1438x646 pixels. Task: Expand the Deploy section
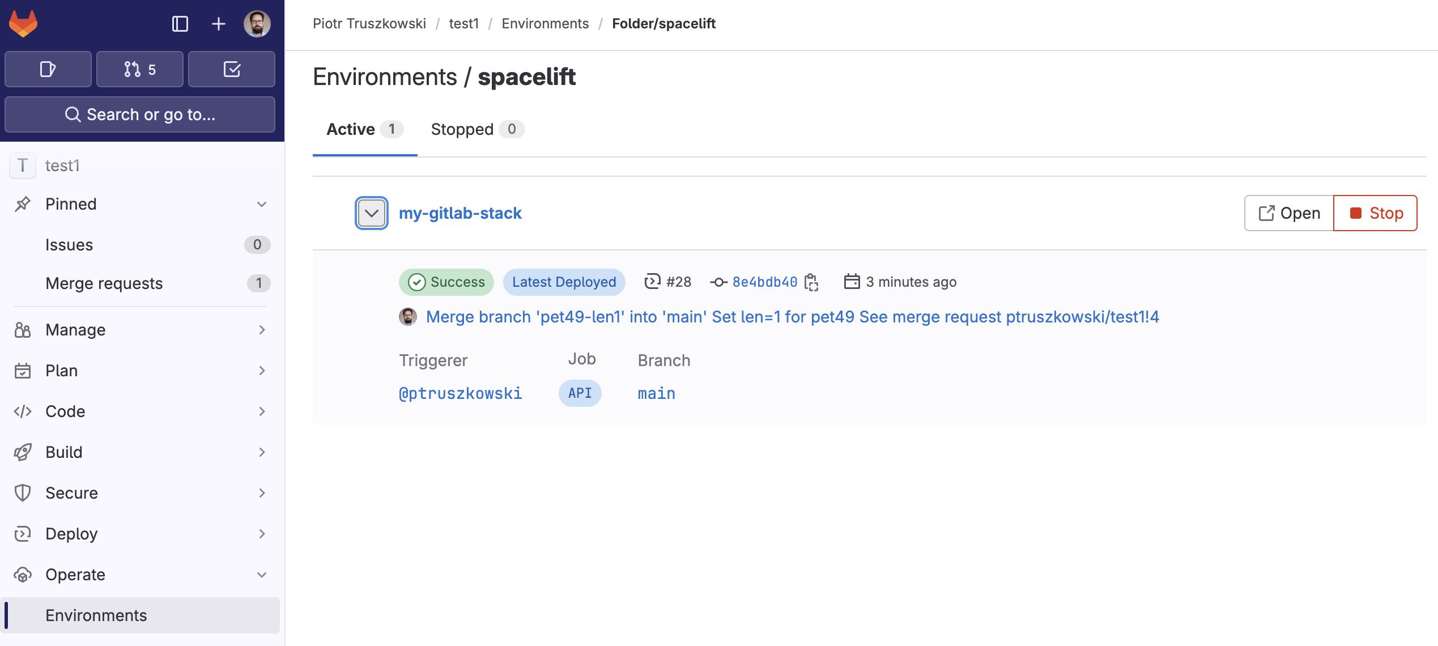tap(261, 533)
